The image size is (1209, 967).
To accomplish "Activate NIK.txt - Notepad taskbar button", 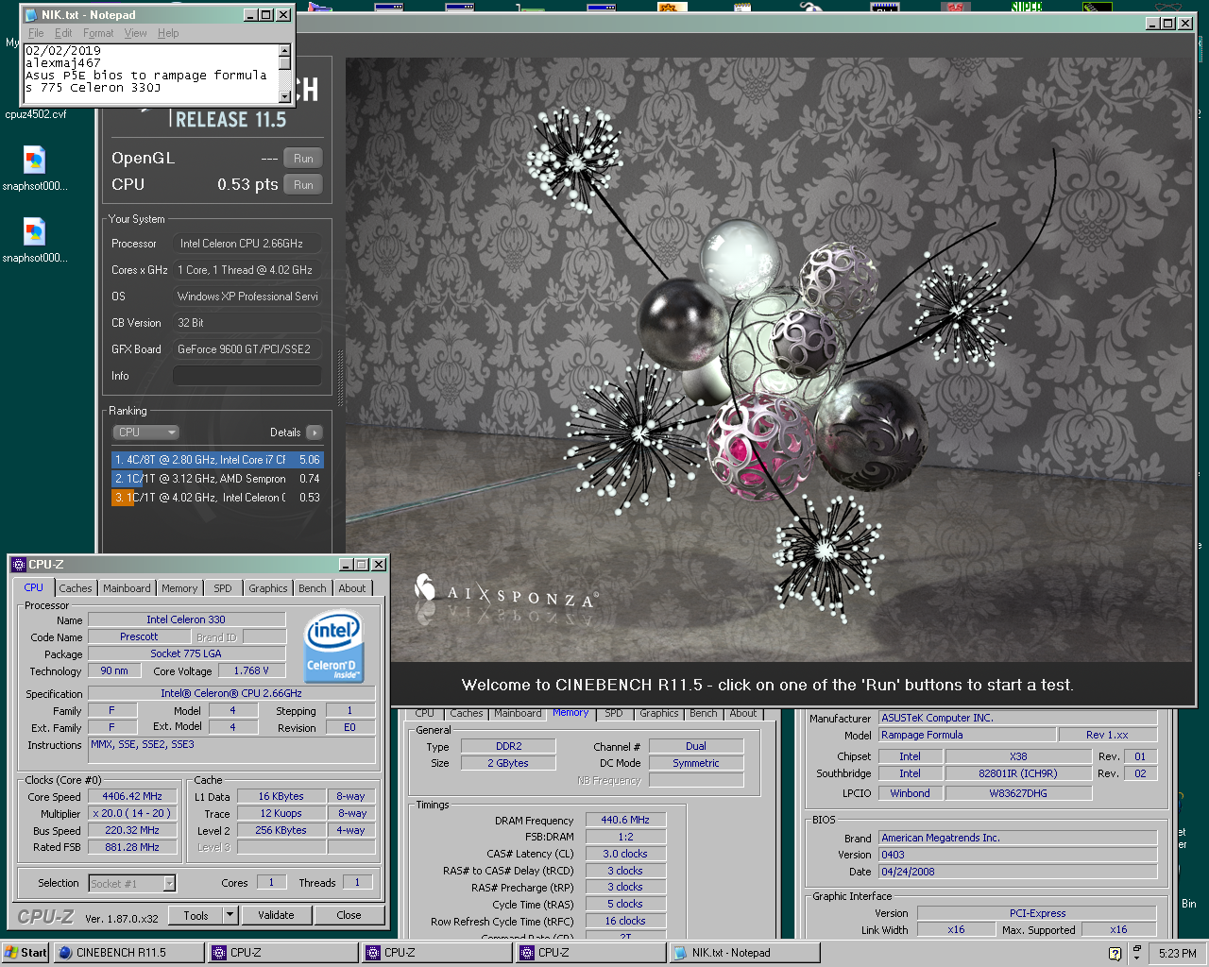I will 744,953.
